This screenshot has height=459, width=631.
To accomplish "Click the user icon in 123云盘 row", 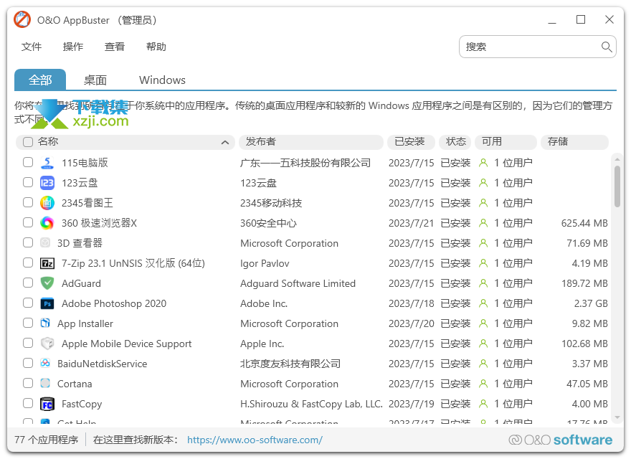I will (483, 183).
